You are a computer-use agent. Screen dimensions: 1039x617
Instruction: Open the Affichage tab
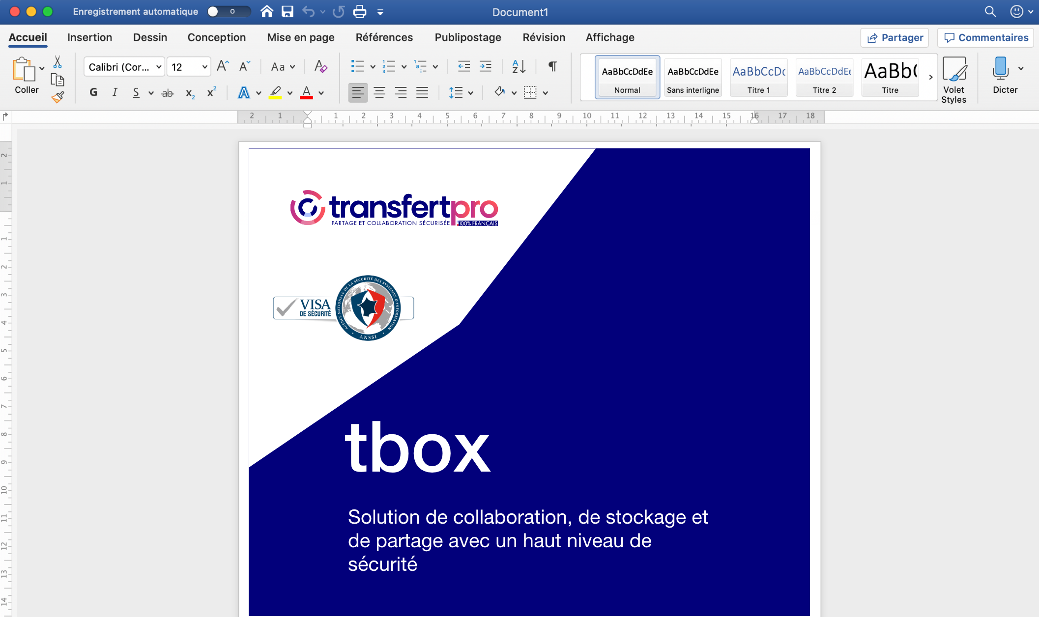point(610,37)
